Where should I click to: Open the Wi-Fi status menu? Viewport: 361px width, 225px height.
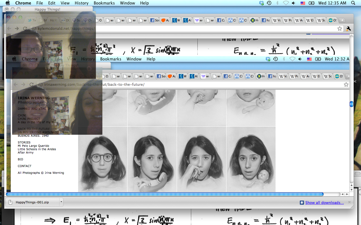point(286,3)
